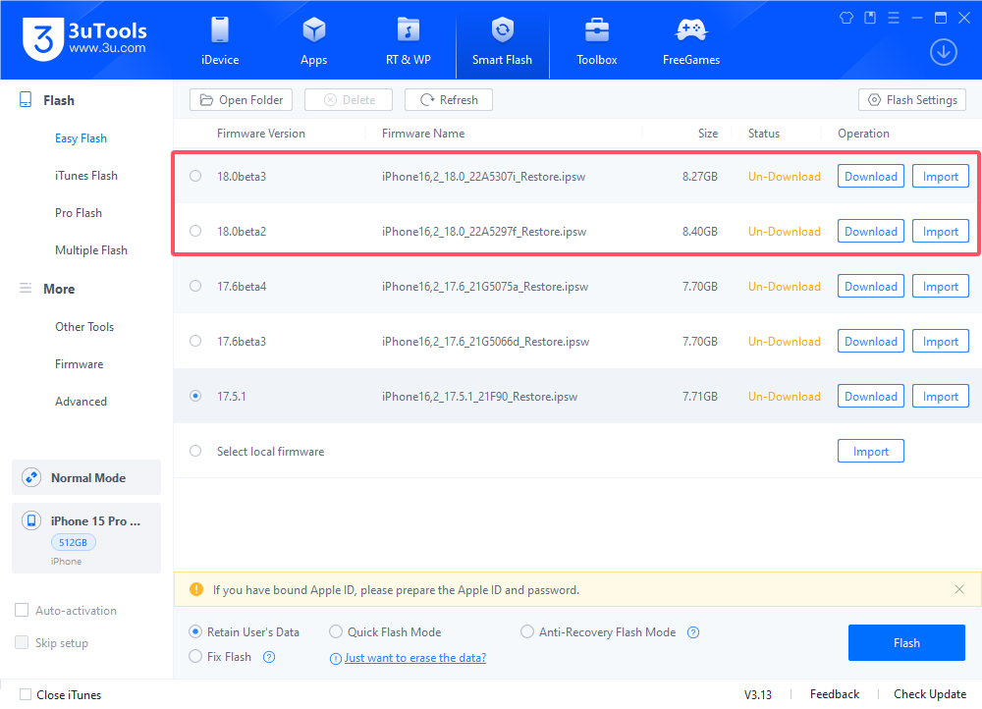Open iTunes Flash in sidebar
The width and height of the screenshot is (982, 709).
[x=86, y=176]
